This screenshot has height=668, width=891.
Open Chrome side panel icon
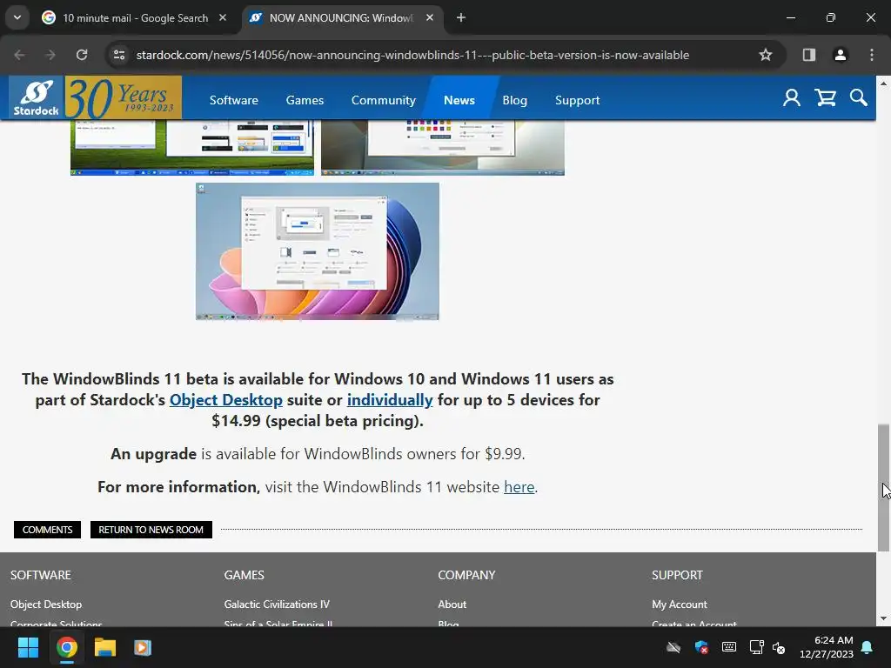[808, 55]
